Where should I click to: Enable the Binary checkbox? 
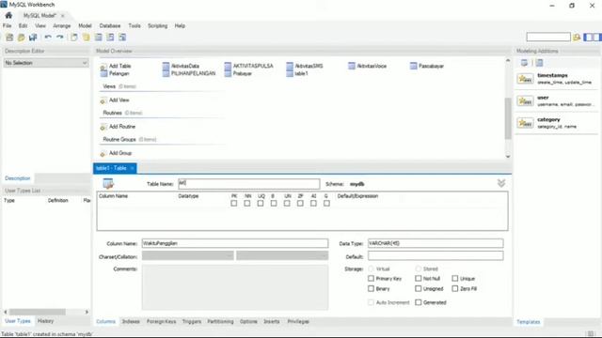pos(371,288)
